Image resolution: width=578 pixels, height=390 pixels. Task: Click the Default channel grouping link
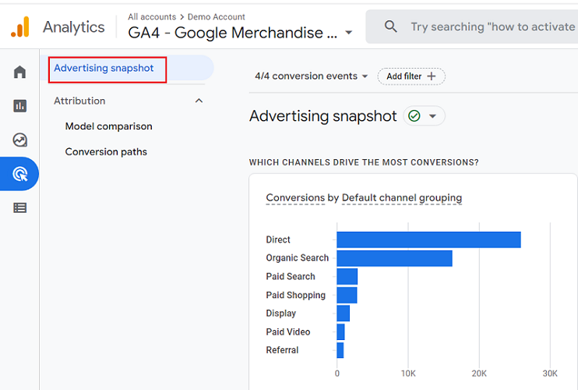402,198
